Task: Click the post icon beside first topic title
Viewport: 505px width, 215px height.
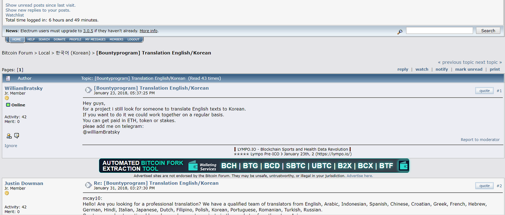Action: [88, 90]
